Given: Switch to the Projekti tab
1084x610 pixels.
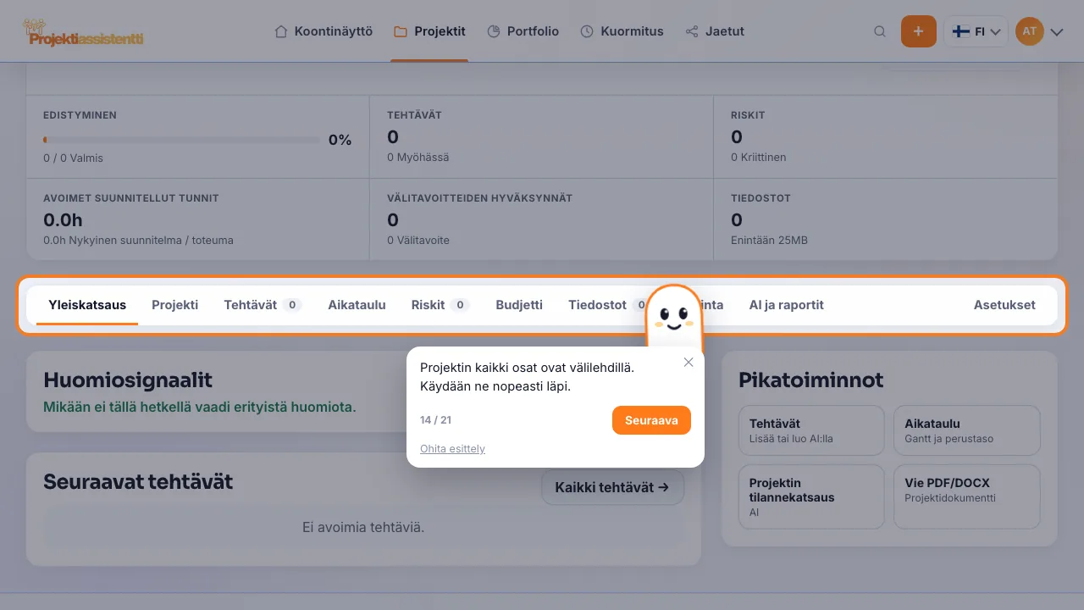Looking at the screenshot, I should [x=175, y=305].
